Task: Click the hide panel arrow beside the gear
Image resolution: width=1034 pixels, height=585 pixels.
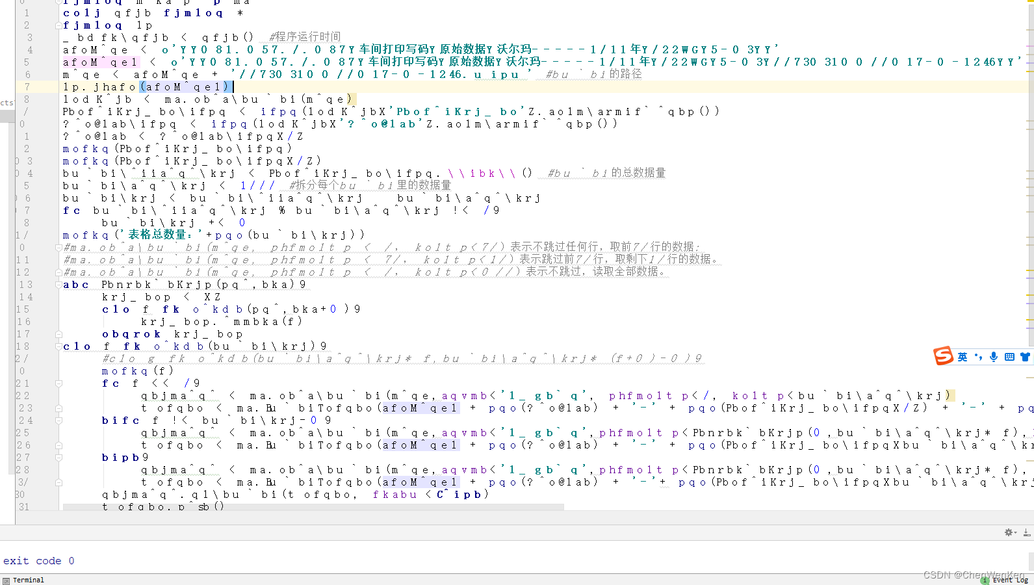Action: (x=1027, y=532)
